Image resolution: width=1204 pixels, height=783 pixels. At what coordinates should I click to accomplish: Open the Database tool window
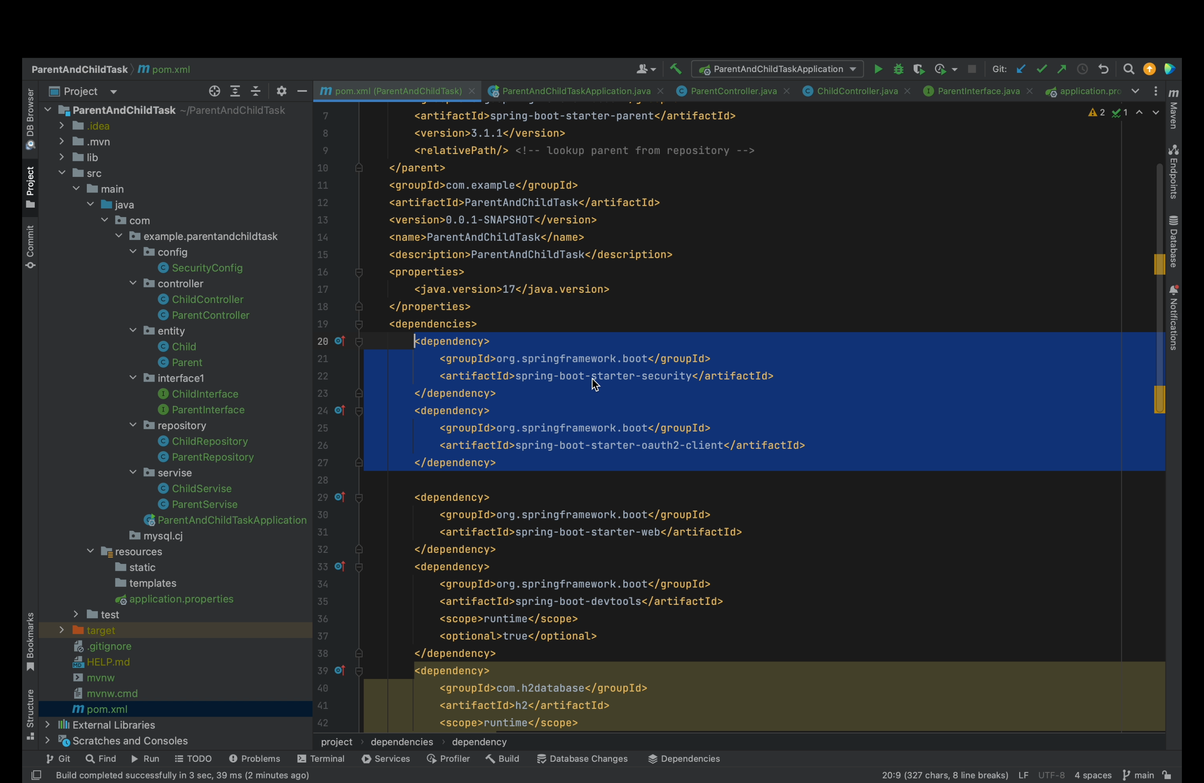[x=1174, y=242]
